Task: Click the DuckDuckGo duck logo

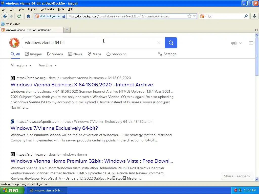Action: 14,43
